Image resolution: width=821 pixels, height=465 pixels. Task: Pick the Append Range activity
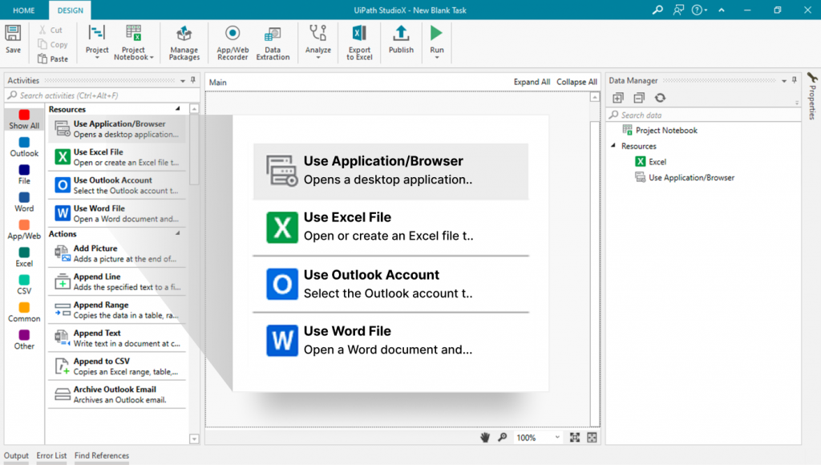click(117, 310)
